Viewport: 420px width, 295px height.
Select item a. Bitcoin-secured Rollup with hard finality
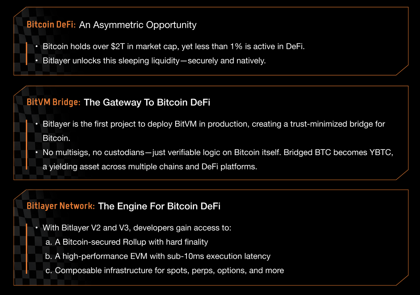pyautogui.click(x=127, y=242)
